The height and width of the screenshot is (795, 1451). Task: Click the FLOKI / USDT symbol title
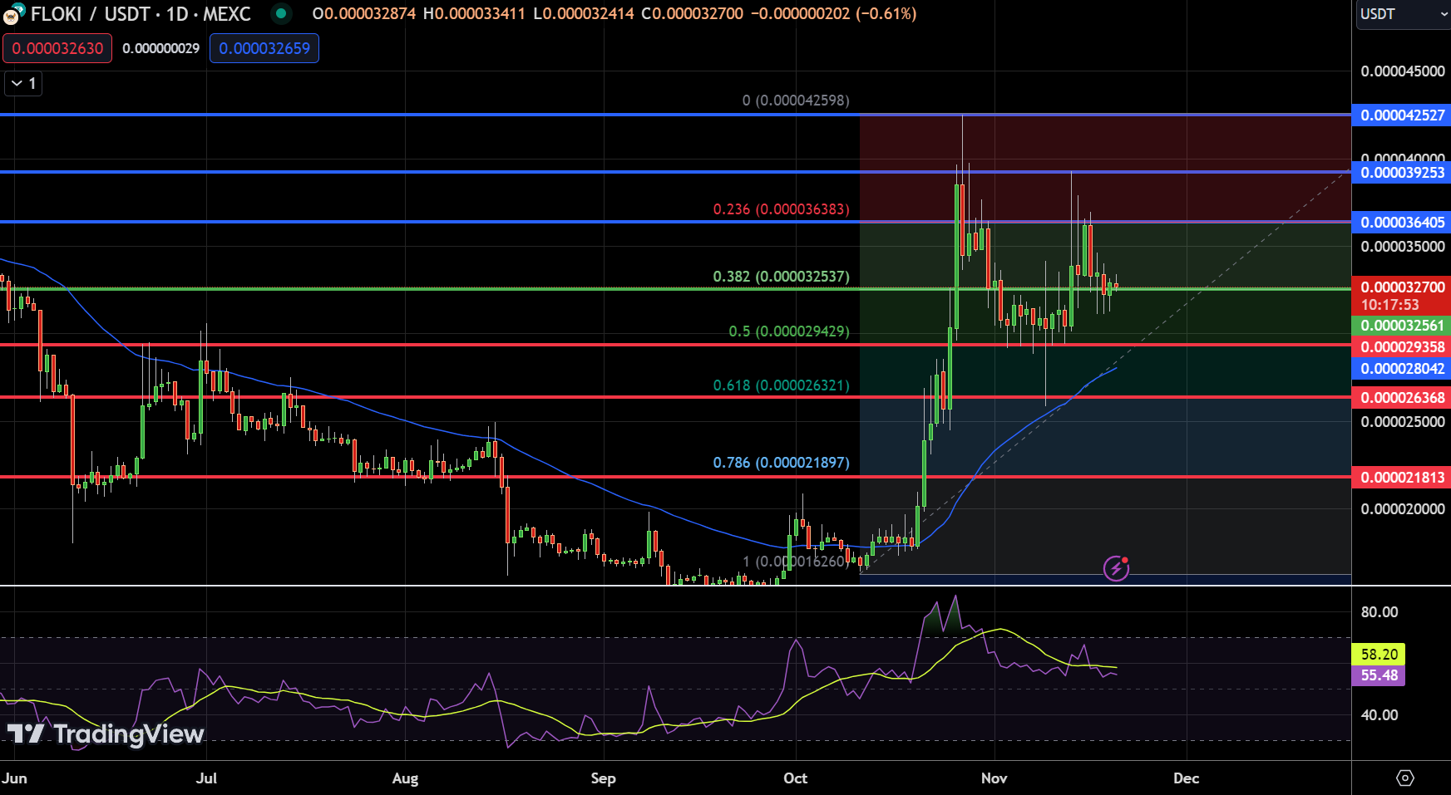tap(141, 14)
